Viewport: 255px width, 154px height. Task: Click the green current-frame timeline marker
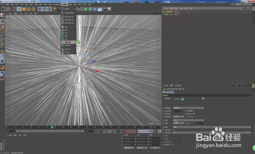pyautogui.click(x=52, y=127)
